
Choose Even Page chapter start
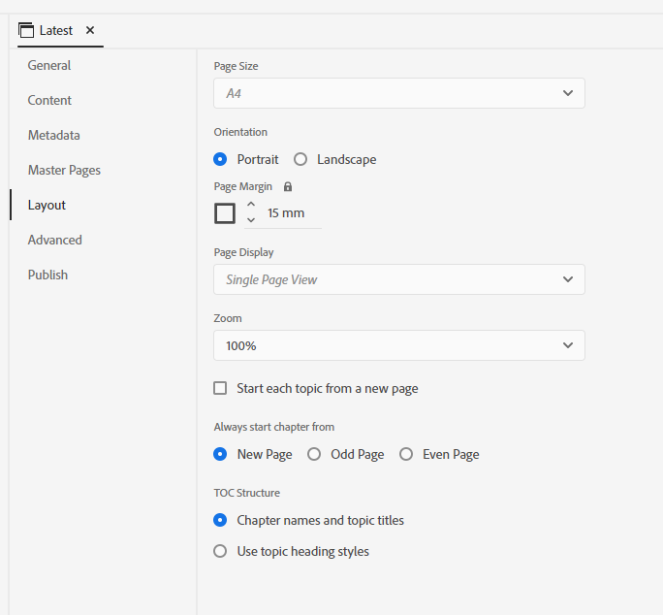[406, 454]
